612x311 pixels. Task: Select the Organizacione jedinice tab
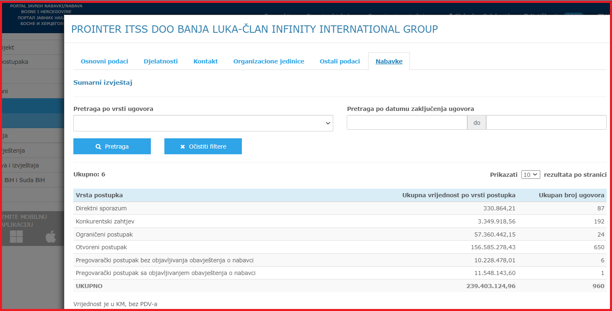tap(268, 61)
